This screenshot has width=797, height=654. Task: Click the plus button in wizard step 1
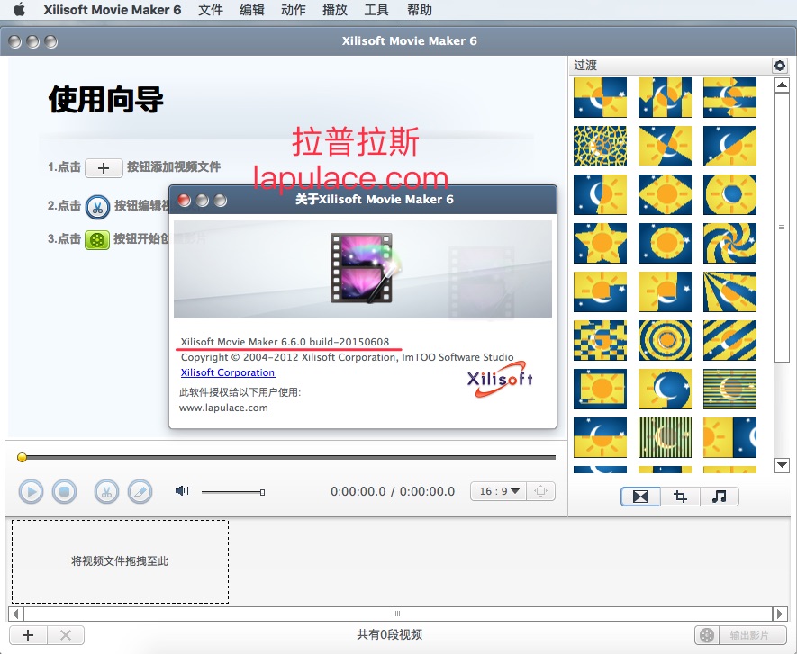coord(104,168)
